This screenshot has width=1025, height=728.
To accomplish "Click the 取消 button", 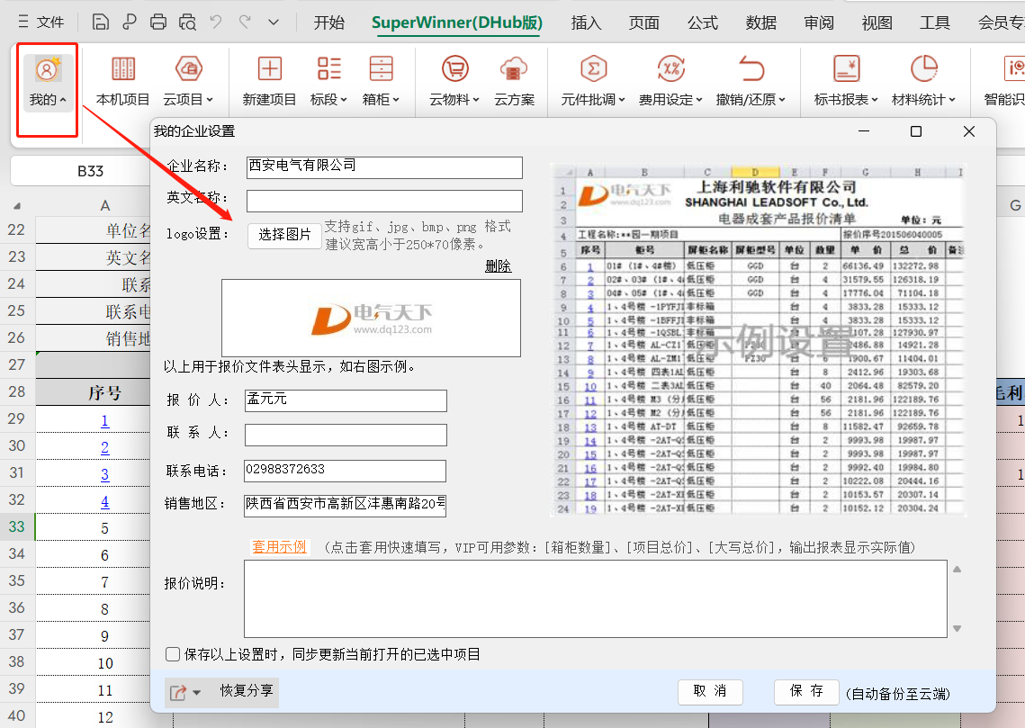I will [710, 691].
